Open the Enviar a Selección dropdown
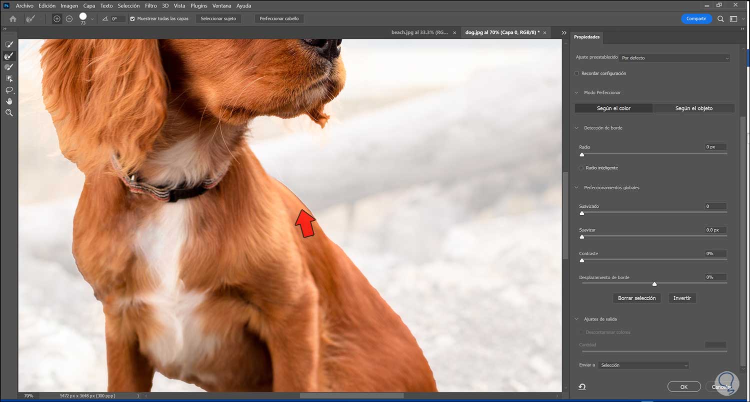Image resolution: width=750 pixels, height=402 pixels. tap(643, 365)
